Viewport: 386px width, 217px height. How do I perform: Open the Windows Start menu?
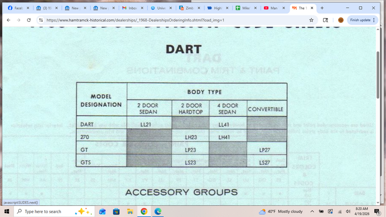pyautogui.click(x=7, y=211)
